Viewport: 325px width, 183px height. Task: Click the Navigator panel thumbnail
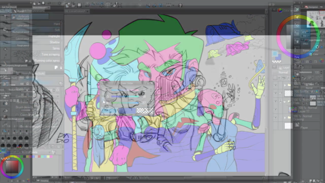[x=316, y=19]
